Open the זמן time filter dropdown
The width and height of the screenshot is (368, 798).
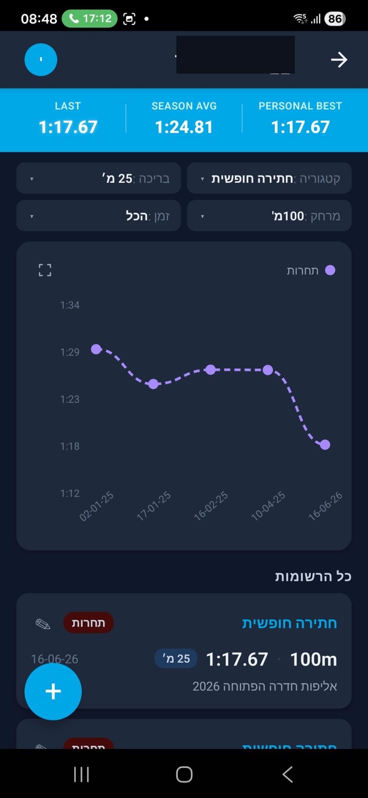pyautogui.click(x=99, y=215)
